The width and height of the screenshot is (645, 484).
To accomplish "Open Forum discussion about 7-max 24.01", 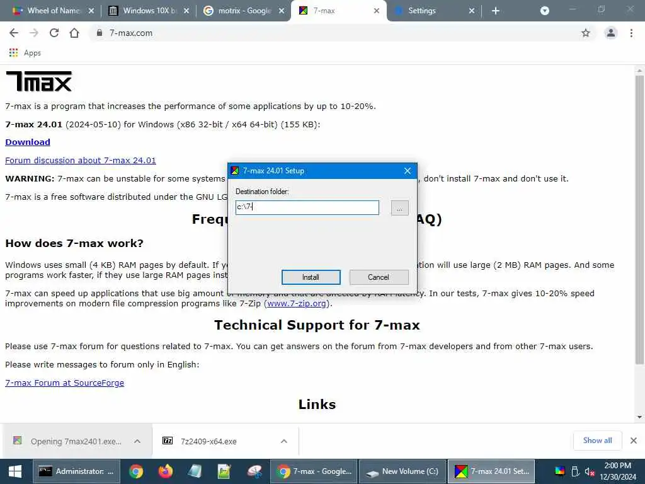I will click(81, 160).
